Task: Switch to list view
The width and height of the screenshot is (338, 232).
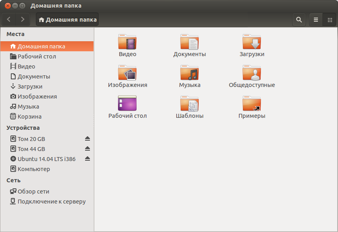Action: 316,20
